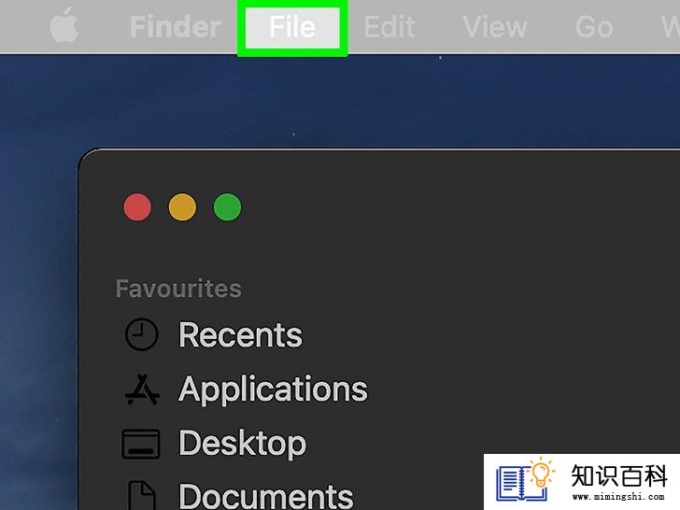
Task: Open the View menu
Action: [x=495, y=27]
